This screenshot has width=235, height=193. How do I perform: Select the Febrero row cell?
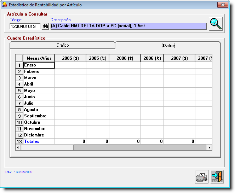point(39,71)
